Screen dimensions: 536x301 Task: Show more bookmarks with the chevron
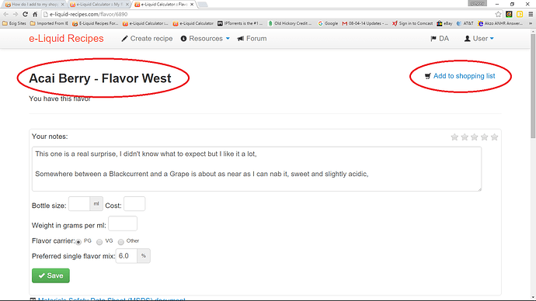pyautogui.click(x=531, y=23)
